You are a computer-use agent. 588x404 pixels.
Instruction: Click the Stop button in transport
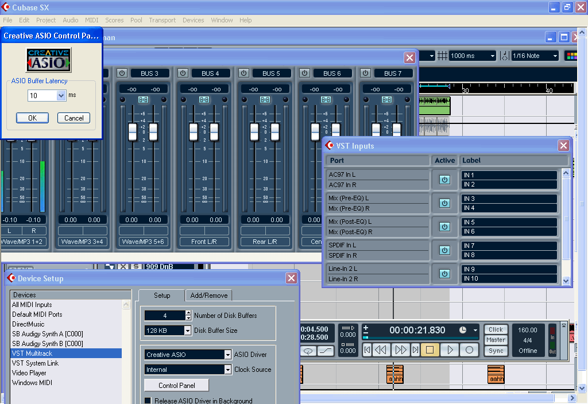click(x=430, y=349)
